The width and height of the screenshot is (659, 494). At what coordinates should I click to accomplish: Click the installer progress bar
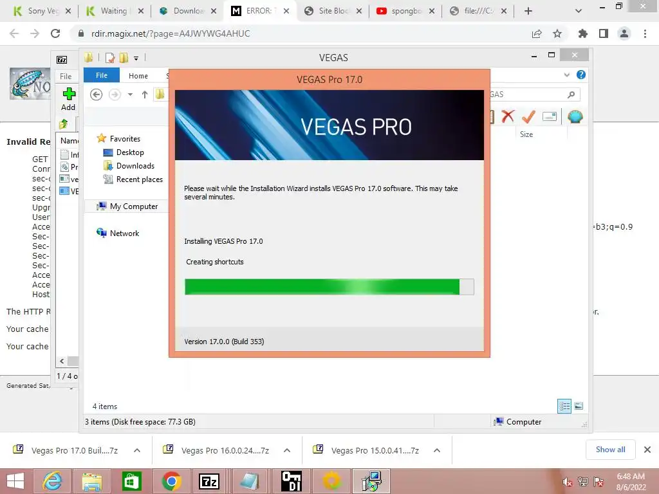point(329,287)
